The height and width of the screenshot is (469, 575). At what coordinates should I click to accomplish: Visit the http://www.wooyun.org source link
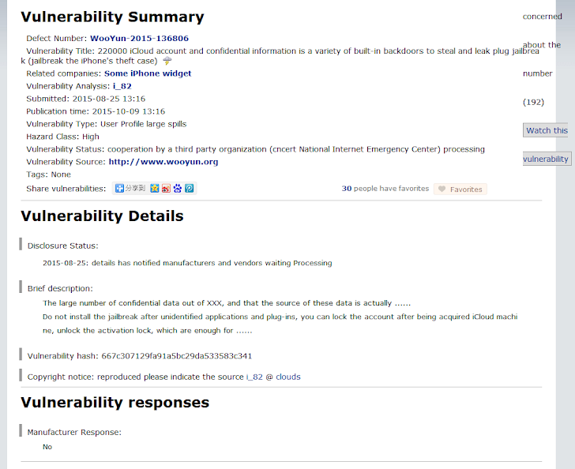pyautogui.click(x=163, y=162)
